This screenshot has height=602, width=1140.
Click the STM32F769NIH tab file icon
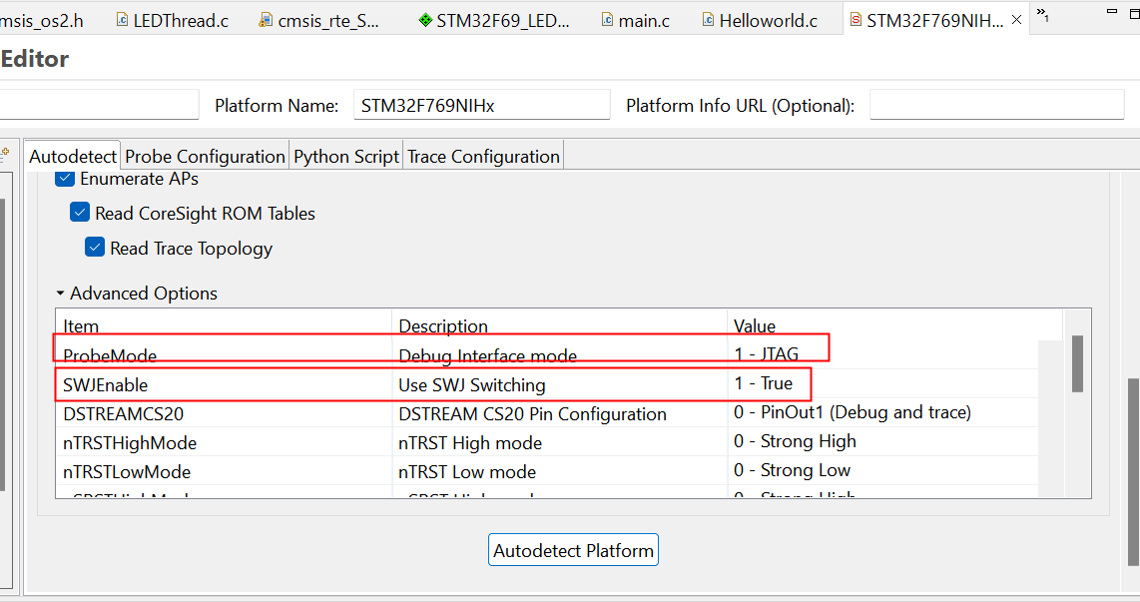click(x=855, y=20)
